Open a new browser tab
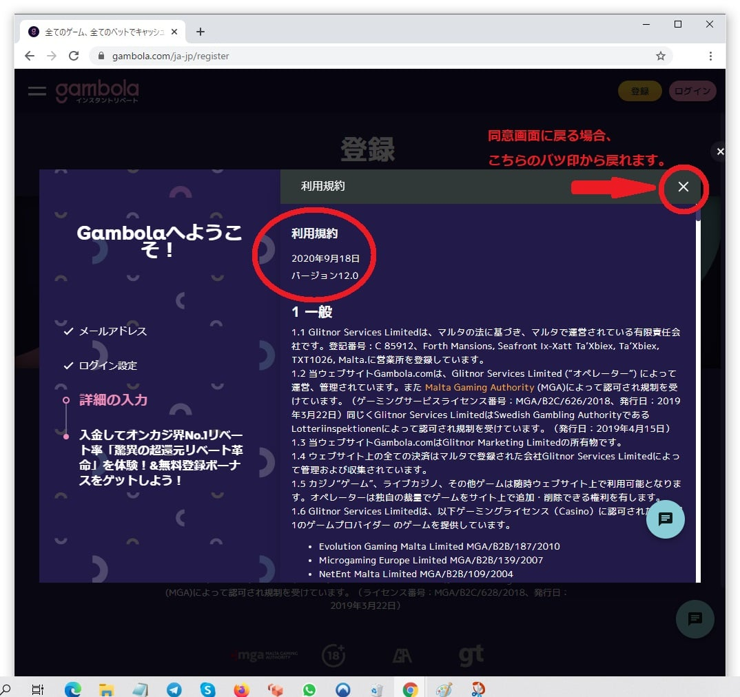The image size is (740, 697). [200, 32]
